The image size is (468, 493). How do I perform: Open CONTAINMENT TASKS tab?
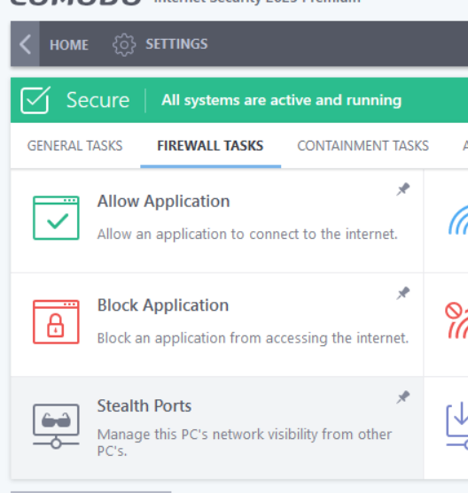click(x=363, y=145)
